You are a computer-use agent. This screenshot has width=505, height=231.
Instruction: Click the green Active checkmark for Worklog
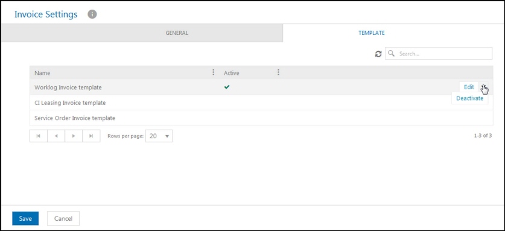click(x=227, y=87)
